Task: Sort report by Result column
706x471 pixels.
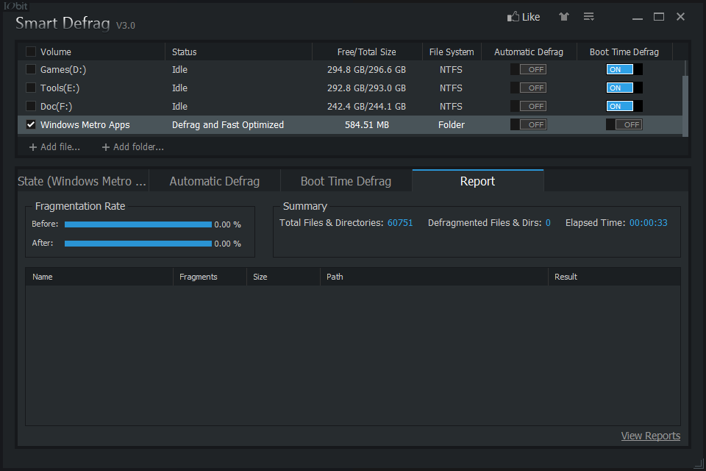Action: 614,277
